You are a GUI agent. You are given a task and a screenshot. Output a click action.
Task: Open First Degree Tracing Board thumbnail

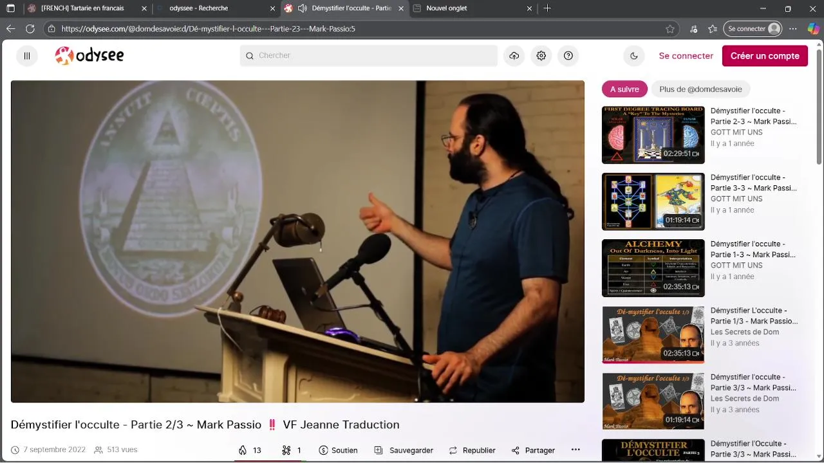653,135
